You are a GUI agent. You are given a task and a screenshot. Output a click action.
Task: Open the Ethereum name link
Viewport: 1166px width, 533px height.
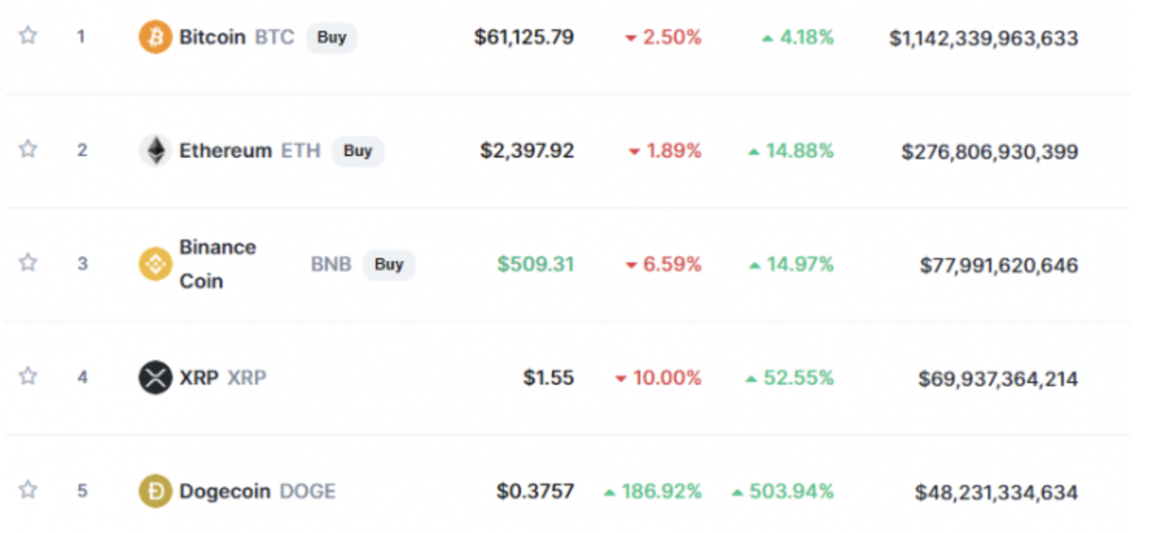pyautogui.click(x=226, y=151)
